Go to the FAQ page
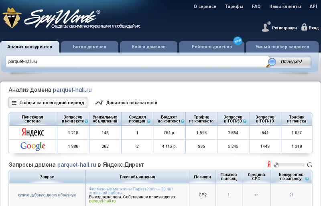Image resolution: width=321 pixels, height=206 pixels. pos(256,6)
